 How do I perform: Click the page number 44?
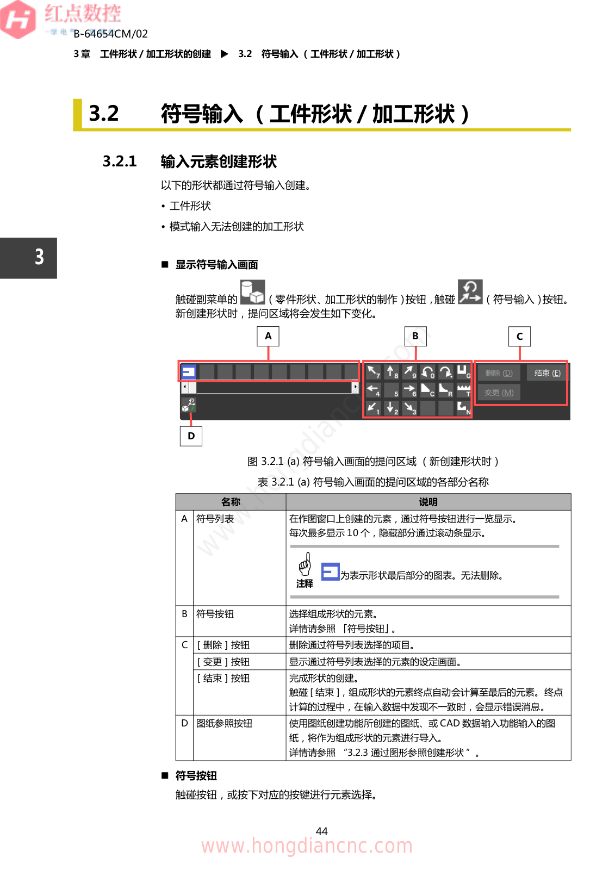point(322,831)
